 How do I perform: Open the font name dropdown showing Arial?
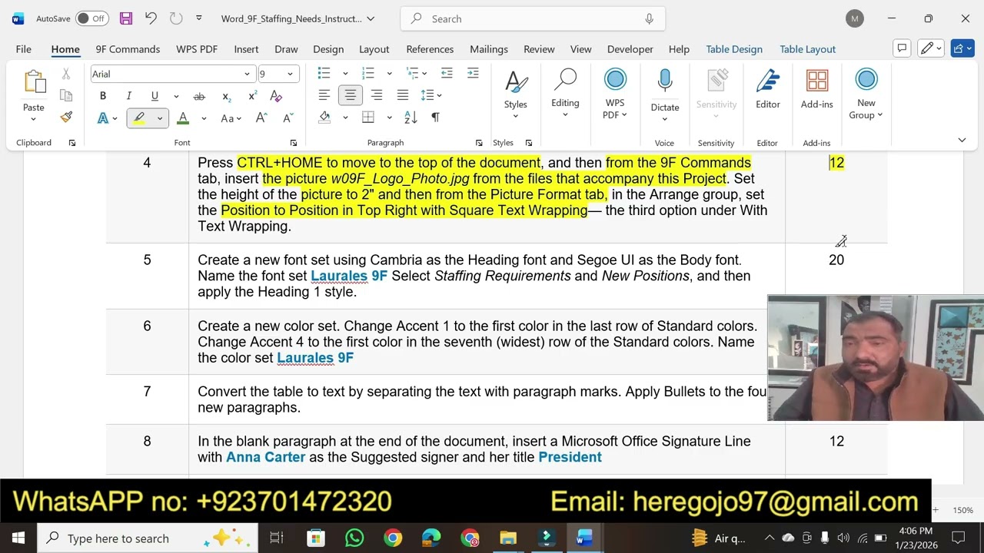(248, 75)
